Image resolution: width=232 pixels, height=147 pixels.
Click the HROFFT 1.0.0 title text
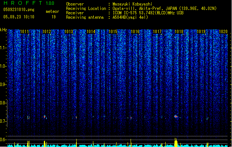point(29,3)
